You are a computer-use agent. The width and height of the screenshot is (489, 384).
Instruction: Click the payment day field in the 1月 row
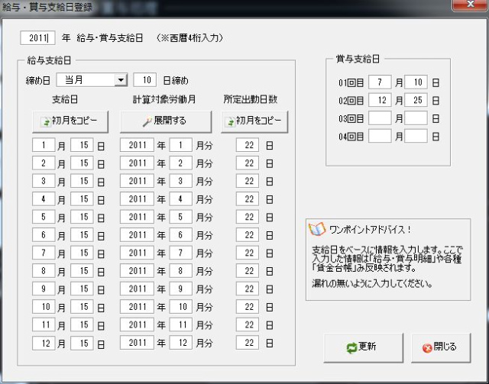coord(82,145)
